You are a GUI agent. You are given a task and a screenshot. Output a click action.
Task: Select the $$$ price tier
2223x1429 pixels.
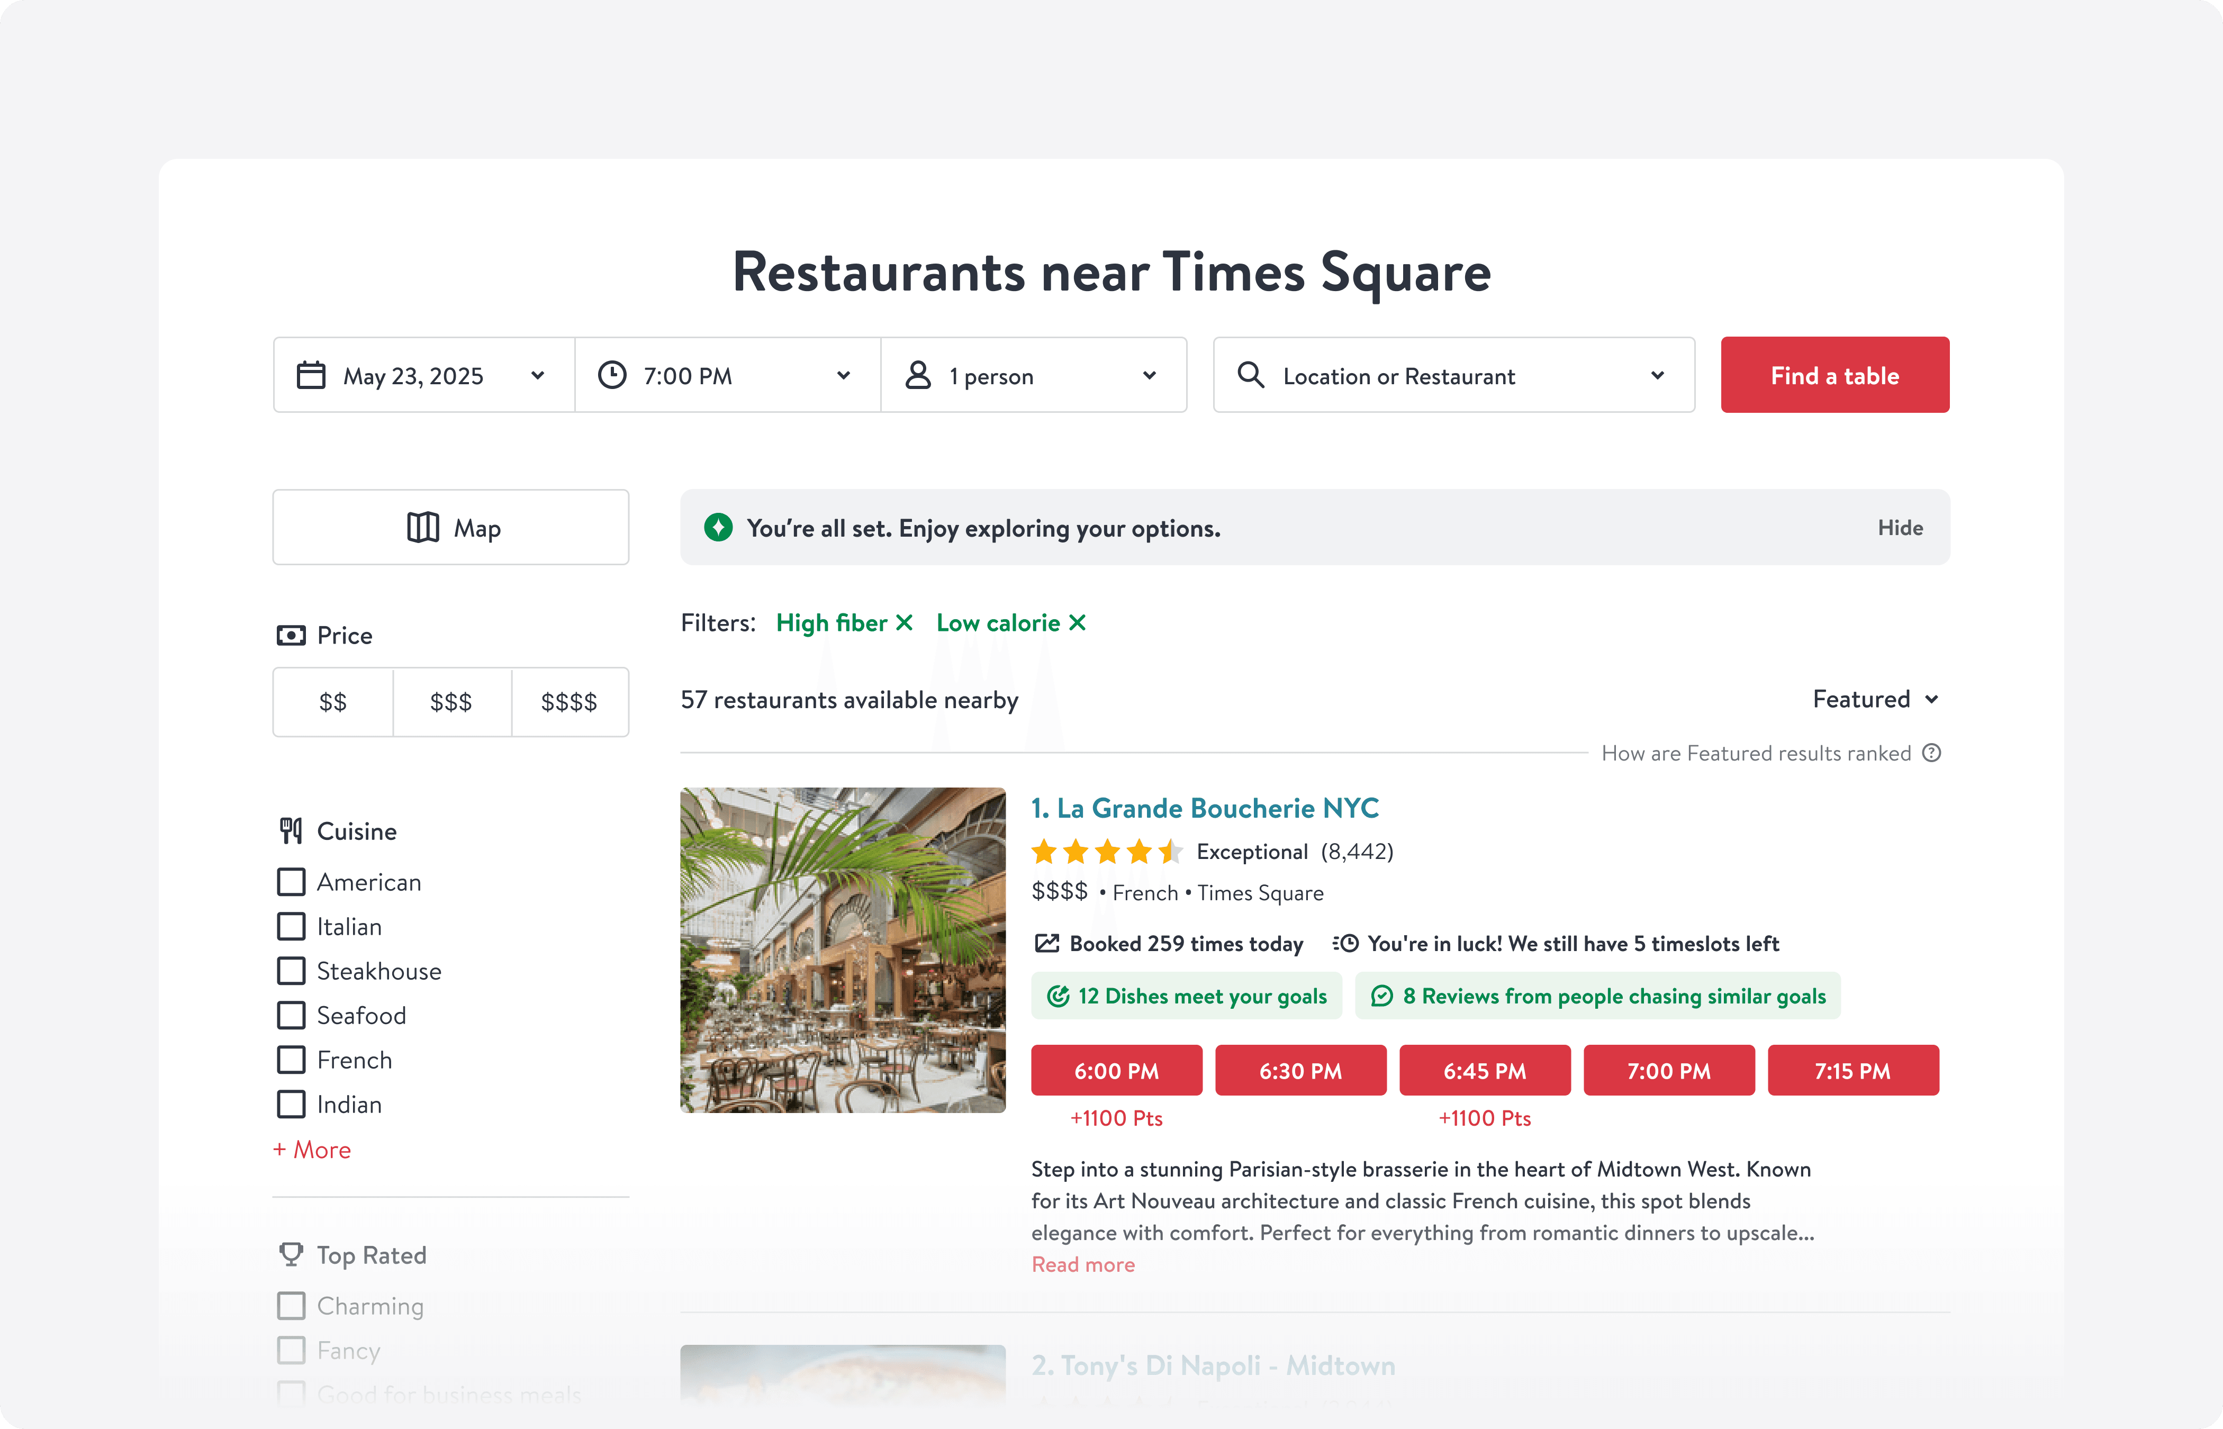click(x=451, y=702)
